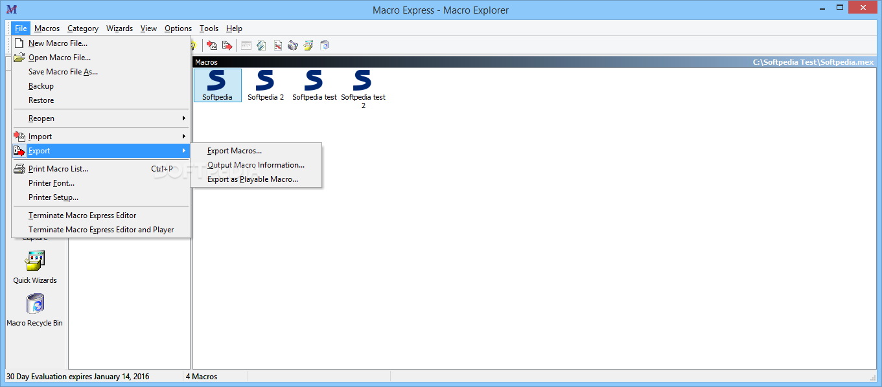
Task: Click the Capture camera toolbar icon
Action: coord(293,45)
